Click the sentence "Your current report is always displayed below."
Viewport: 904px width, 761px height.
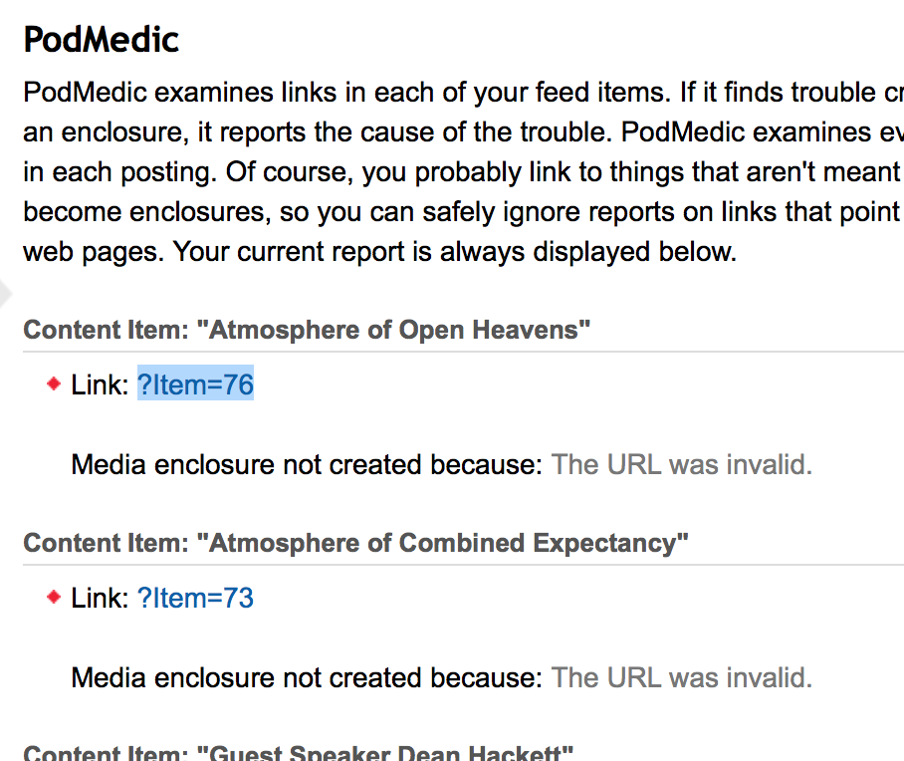coord(455,251)
